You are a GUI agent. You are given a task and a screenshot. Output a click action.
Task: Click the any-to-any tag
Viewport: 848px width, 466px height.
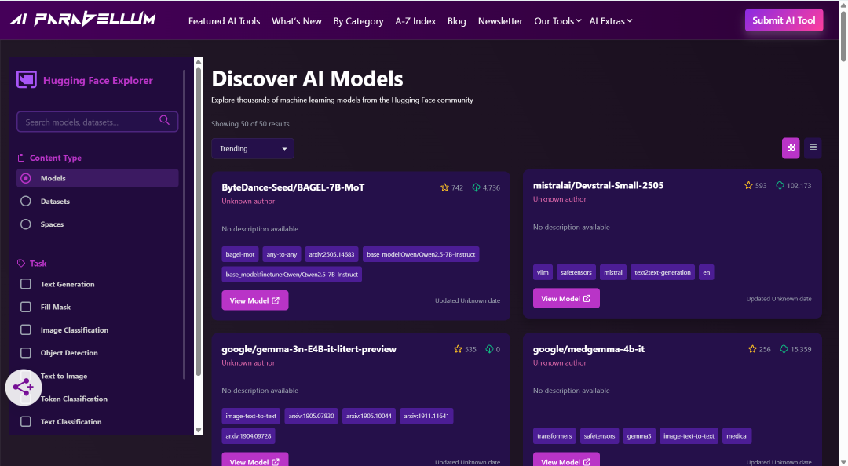[282, 254]
